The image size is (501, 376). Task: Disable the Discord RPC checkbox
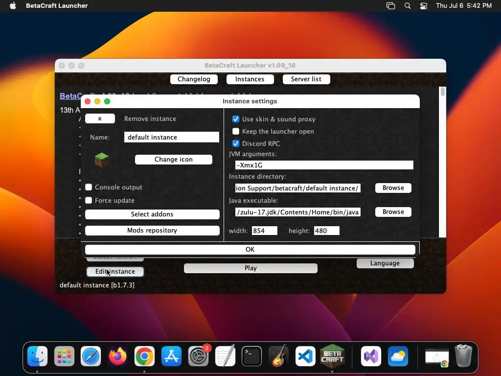pos(236,143)
